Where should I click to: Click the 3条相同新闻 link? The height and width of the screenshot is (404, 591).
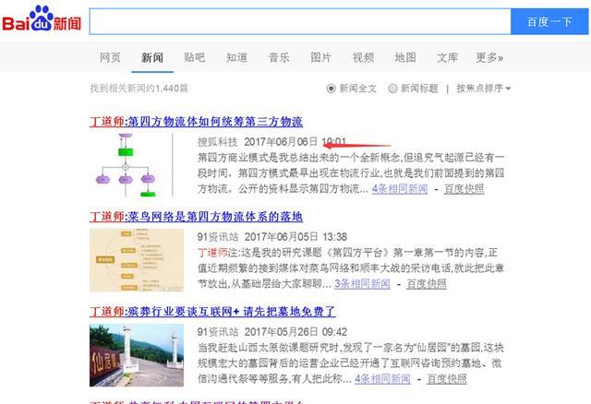tap(362, 283)
